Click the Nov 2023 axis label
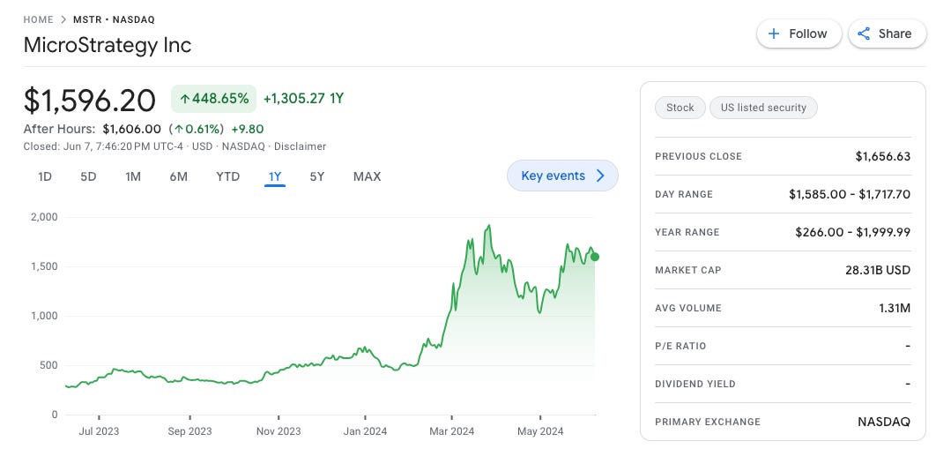This screenshot has width=936, height=449. click(279, 431)
